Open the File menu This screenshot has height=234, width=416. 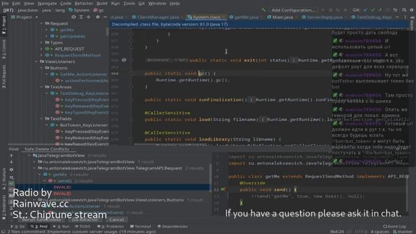pos(5,3)
